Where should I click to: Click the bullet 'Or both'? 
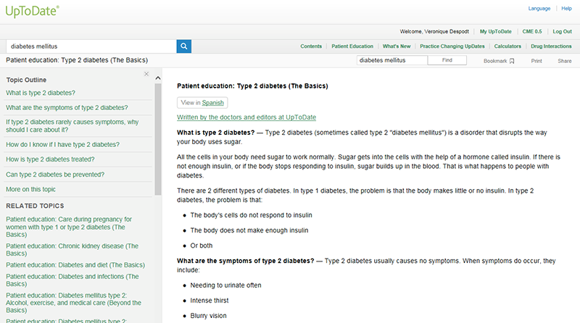202,246
